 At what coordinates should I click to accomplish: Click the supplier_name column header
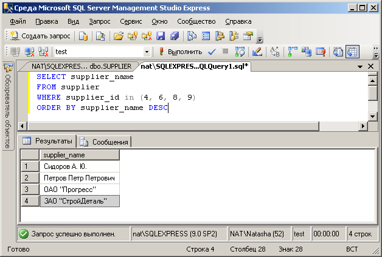tap(80, 155)
